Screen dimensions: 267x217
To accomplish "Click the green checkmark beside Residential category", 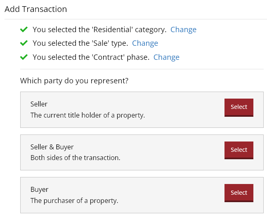I will [x=24, y=29].
